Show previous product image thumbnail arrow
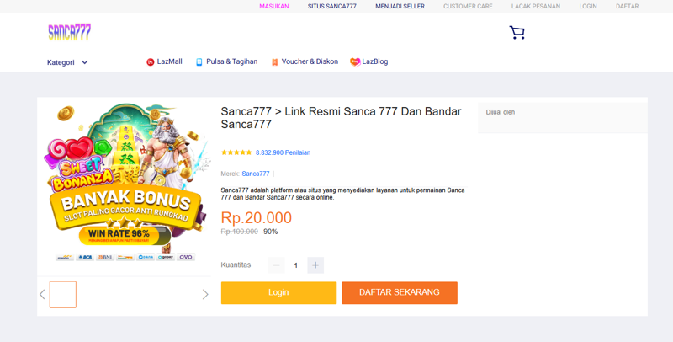 pyautogui.click(x=42, y=295)
